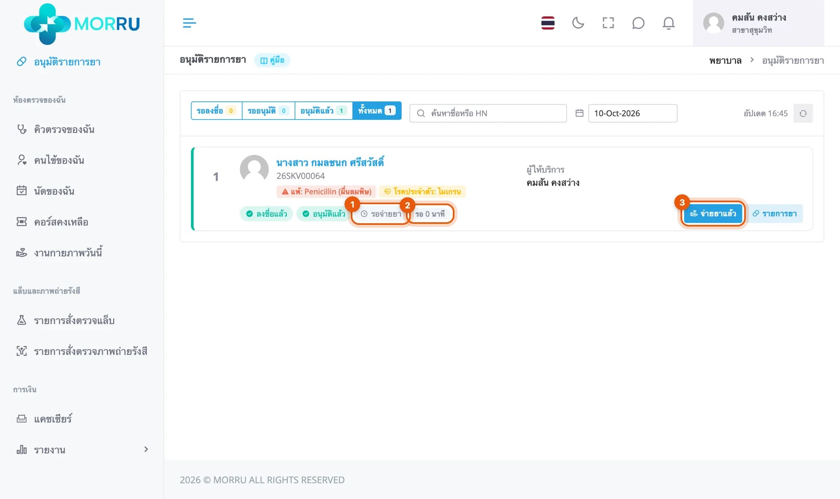Open คิวตรวจของฉัน sidebar item
The image size is (840, 499).
[x=55, y=129]
